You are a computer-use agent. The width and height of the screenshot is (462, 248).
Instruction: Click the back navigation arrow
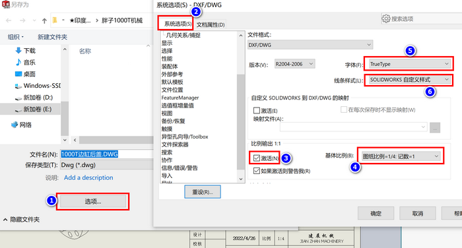(9, 20)
